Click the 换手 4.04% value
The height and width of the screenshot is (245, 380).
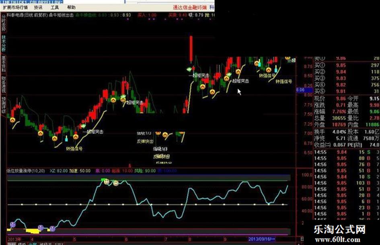339,132
